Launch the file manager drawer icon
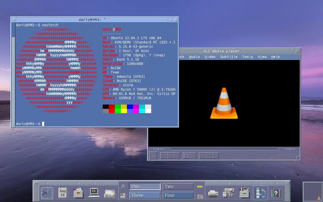The image size is (323, 202). [x=78, y=193]
